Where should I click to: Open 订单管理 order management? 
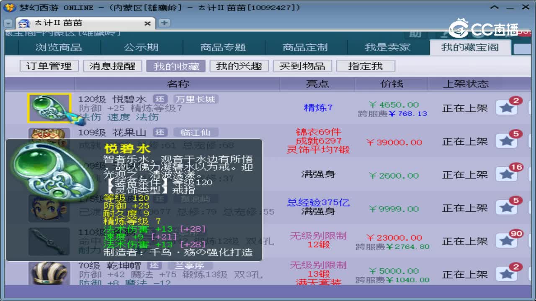(x=49, y=66)
